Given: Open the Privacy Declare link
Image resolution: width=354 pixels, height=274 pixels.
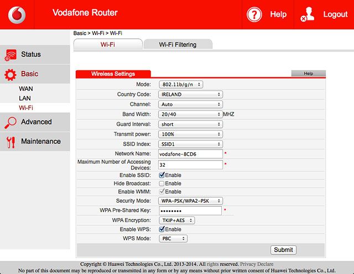Looking at the screenshot, I should coord(257,264).
